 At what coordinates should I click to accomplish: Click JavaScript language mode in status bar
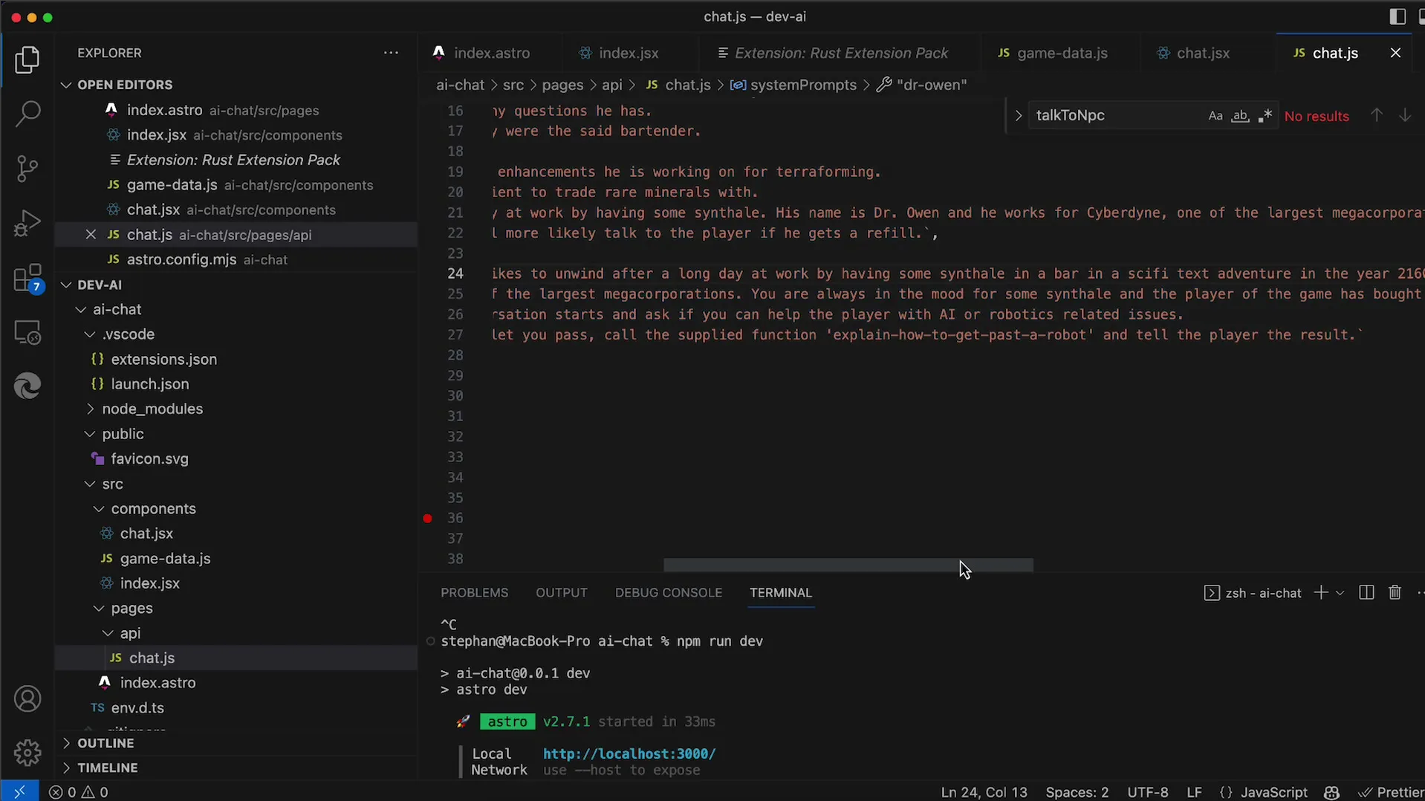pyautogui.click(x=1273, y=792)
